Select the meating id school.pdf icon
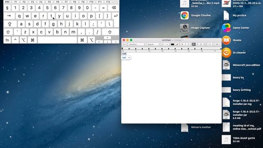263x148 pixels. pyautogui.click(x=226, y=127)
